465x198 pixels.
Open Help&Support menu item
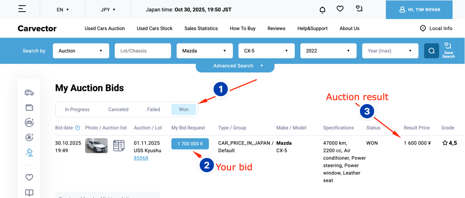pyautogui.click(x=312, y=28)
